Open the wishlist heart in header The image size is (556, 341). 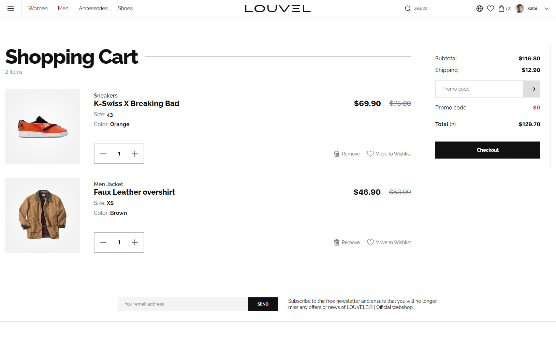(491, 9)
